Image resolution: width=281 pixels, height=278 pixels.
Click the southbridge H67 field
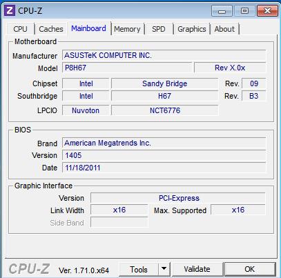pyautogui.click(x=164, y=96)
